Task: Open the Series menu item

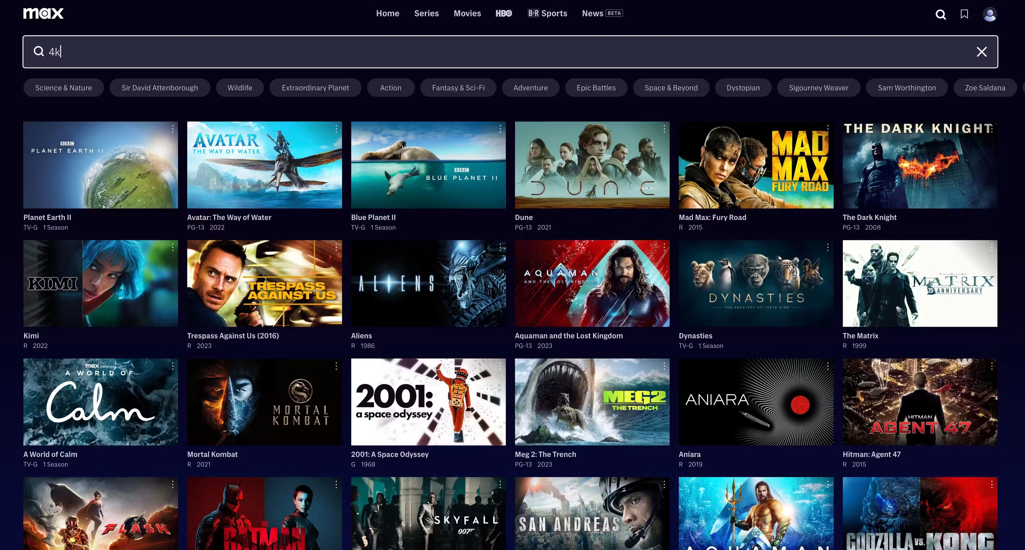Action: (426, 13)
